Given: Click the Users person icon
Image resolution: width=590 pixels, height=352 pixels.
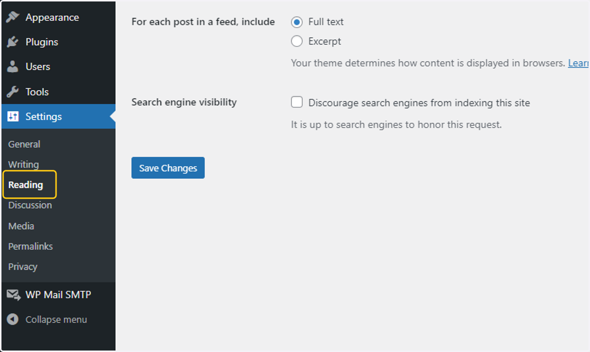Looking at the screenshot, I should [13, 67].
